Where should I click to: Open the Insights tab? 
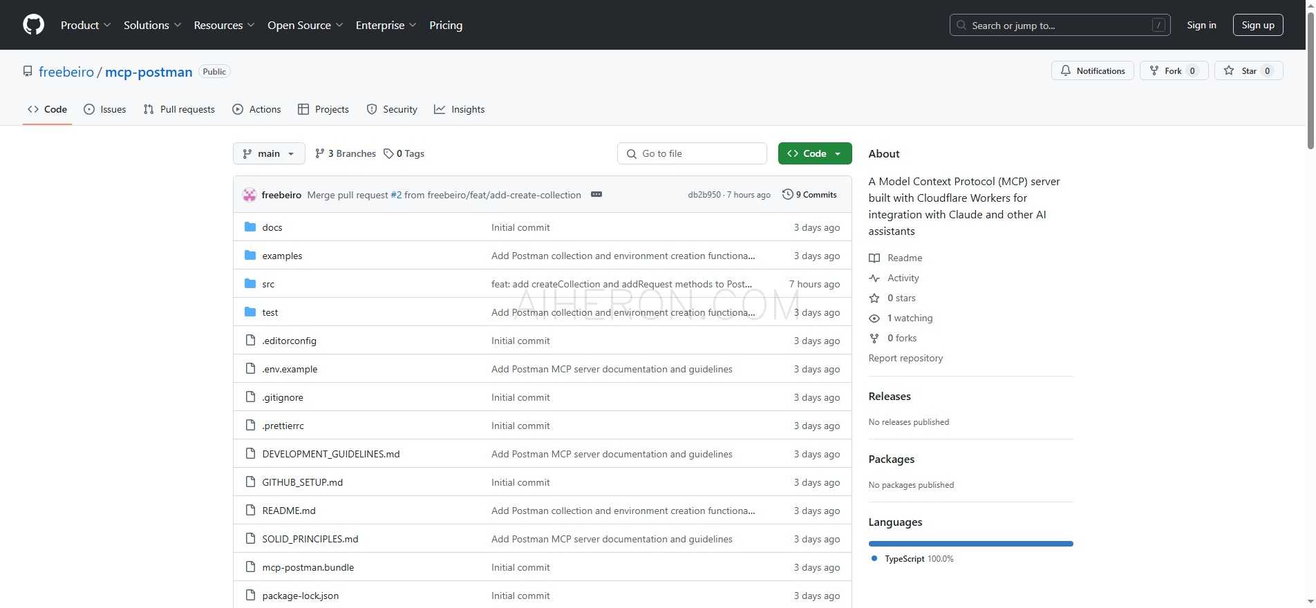pos(460,109)
